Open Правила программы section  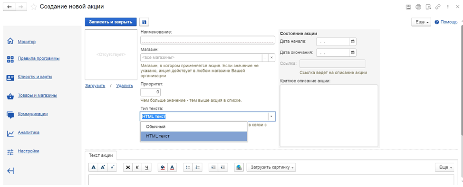click(39, 58)
